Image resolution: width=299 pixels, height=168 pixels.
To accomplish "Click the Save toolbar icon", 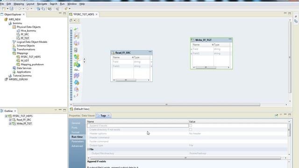I will 11,9.
